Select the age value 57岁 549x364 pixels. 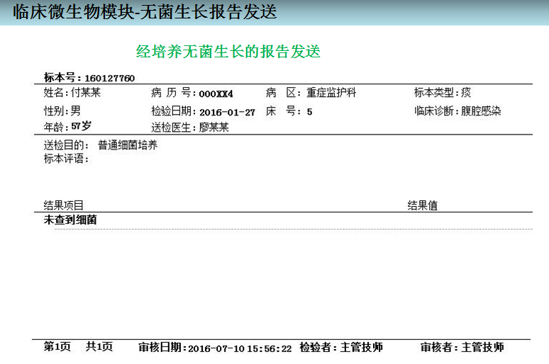point(81,127)
